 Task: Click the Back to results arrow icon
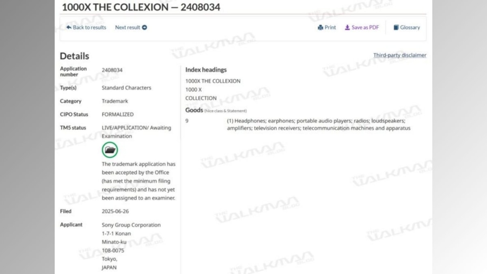point(69,28)
